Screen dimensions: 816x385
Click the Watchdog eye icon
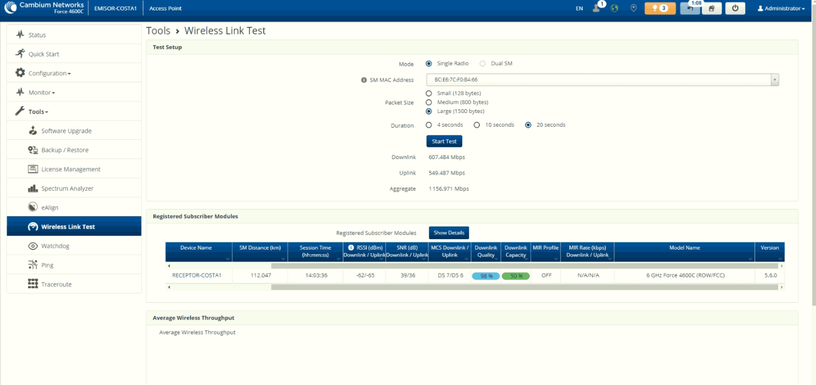(33, 246)
